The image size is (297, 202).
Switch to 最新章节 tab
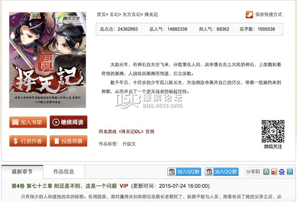click(x=22, y=171)
